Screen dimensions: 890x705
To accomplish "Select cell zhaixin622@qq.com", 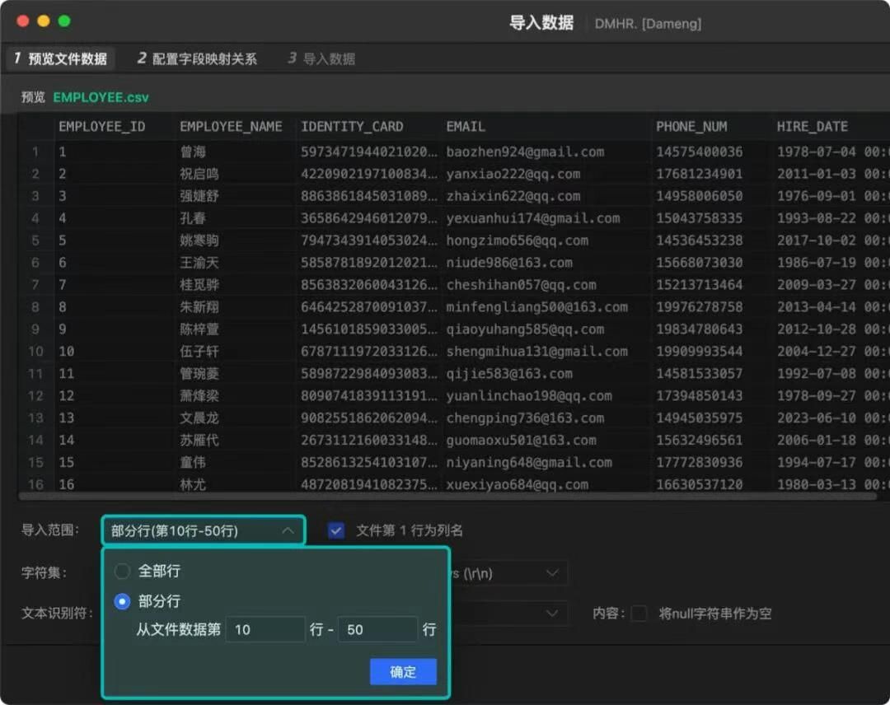I will [513, 196].
